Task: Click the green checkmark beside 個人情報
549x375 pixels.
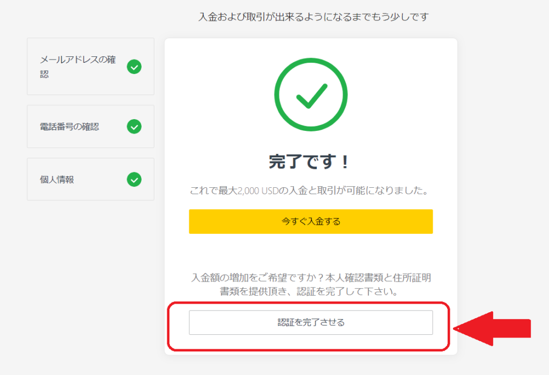Action: click(135, 179)
